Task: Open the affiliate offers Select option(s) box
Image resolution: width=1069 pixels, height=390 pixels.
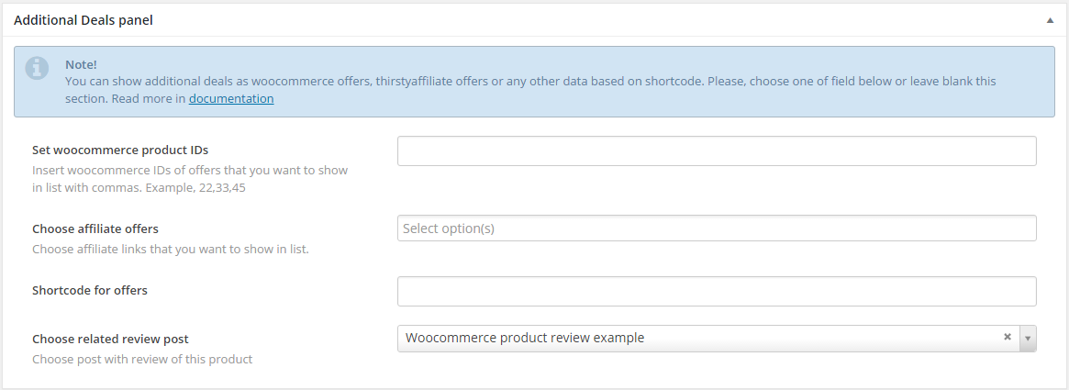Action: pos(716,228)
